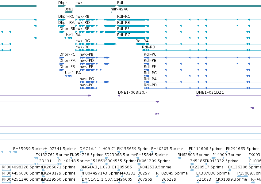Click the DME1-021D21 clone label

210,92
